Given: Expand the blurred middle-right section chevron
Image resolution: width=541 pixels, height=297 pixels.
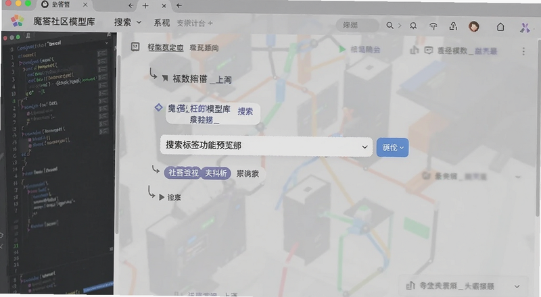Looking at the screenshot, I should pyautogui.click(x=517, y=177).
